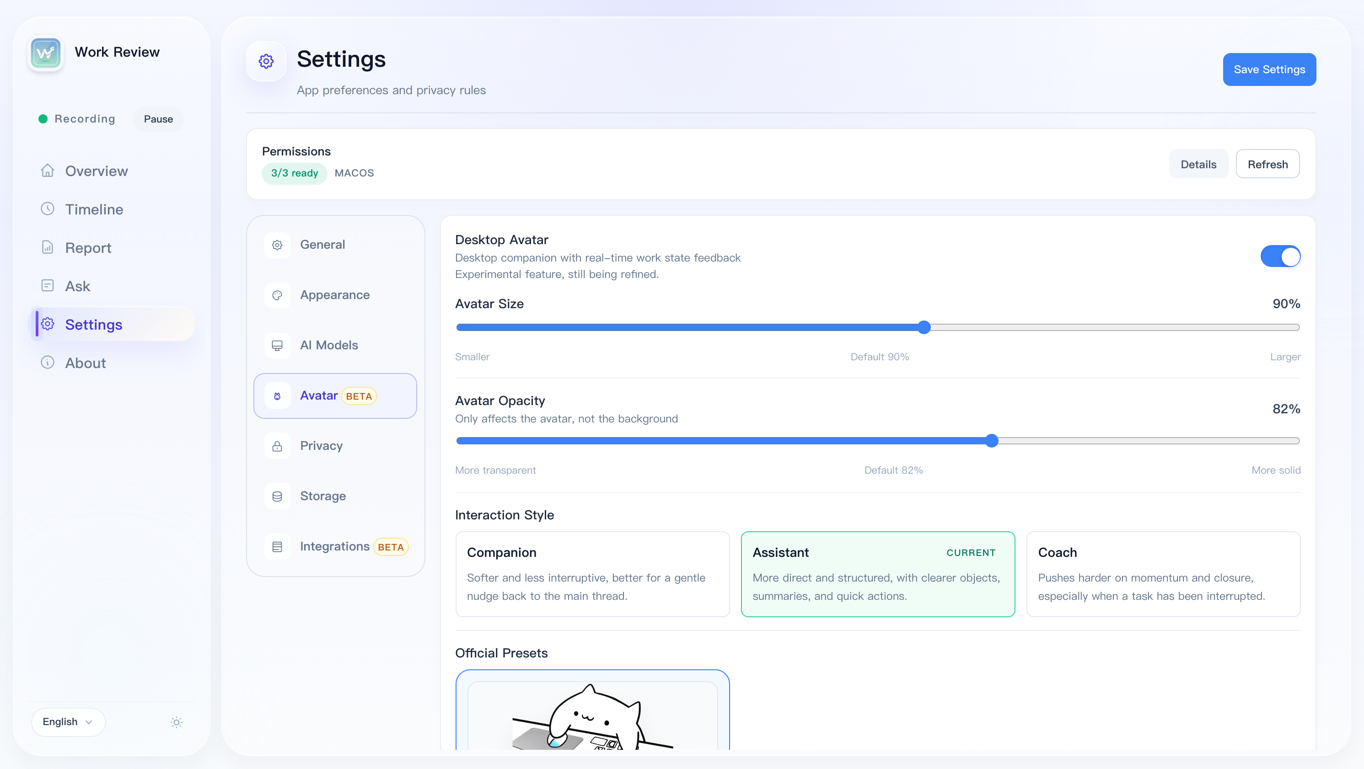
Task: Switch to the General settings tab
Action: [335, 245]
